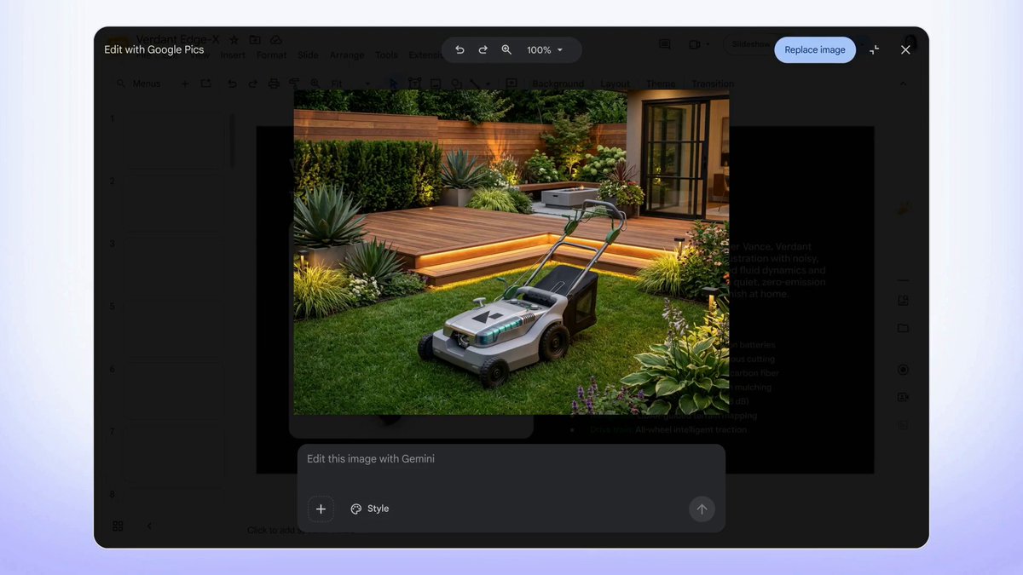Open the Tools menu in dimmed Slides window
This screenshot has width=1023, height=575.
(x=386, y=55)
